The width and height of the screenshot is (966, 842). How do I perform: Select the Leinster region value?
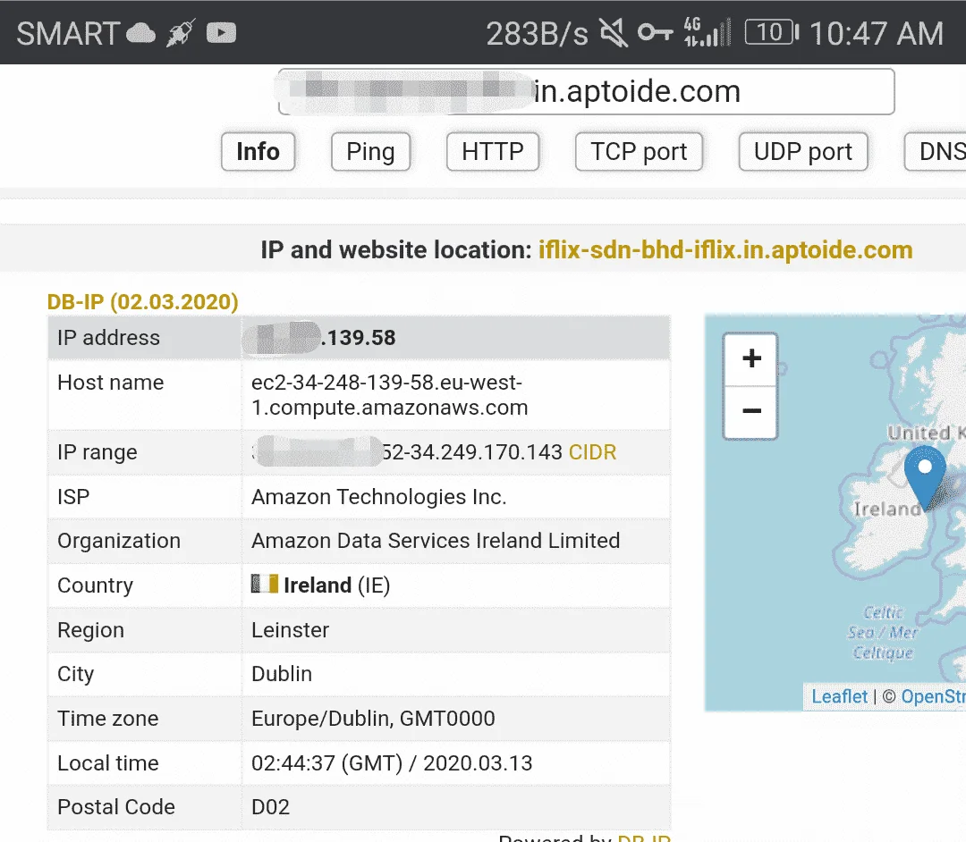tap(290, 629)
